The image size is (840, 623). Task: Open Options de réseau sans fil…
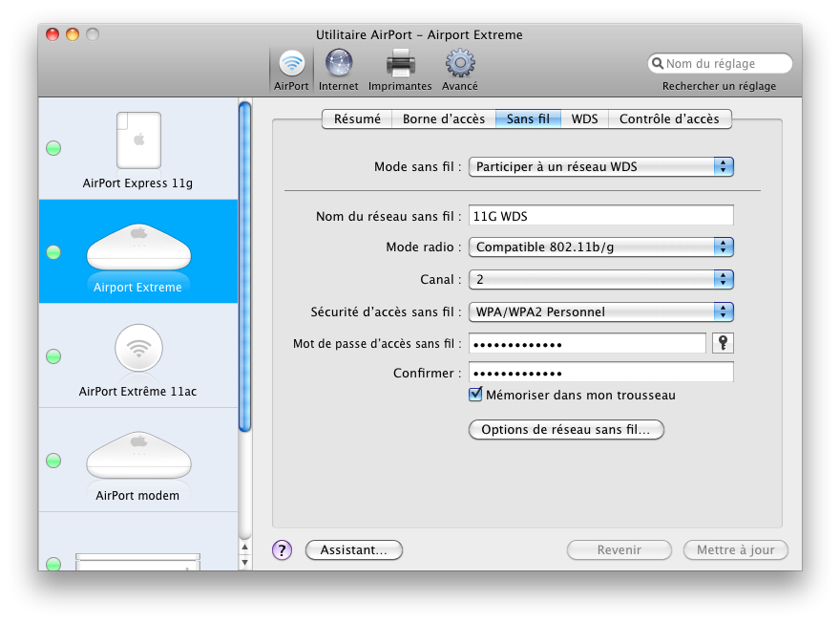pyautogui.click(x=566, y=429)
